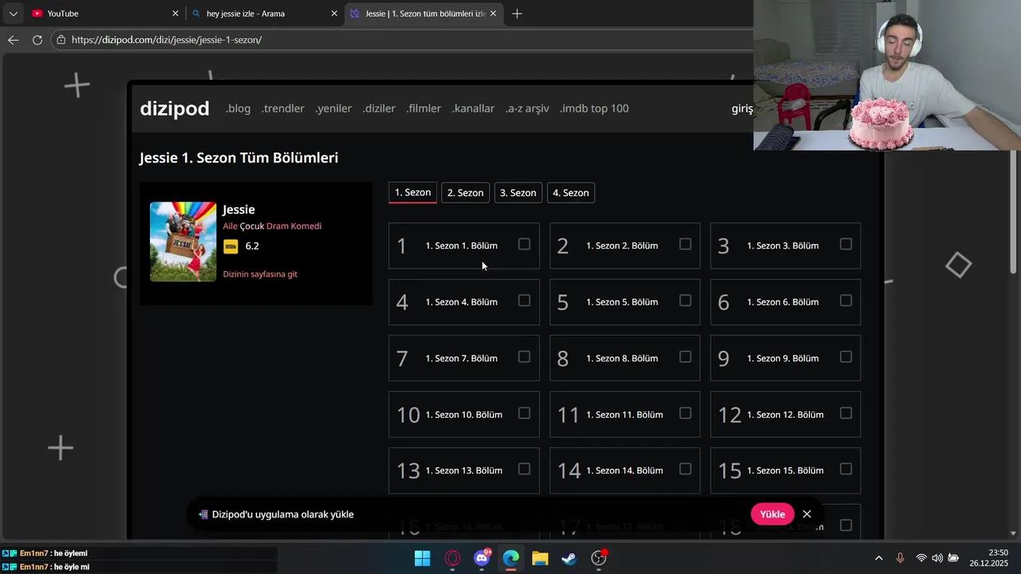This screenshot has width=1021, height=574.
Task: Check the 14. Bölüm watched checkbox
Action: pyautogui.click(x=685, y=470)
